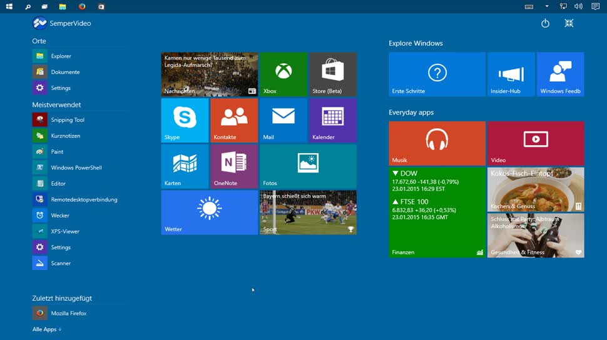607x340 pixels.
Task: Click the search magnifier in taskbar
Action: coord(28,7)
